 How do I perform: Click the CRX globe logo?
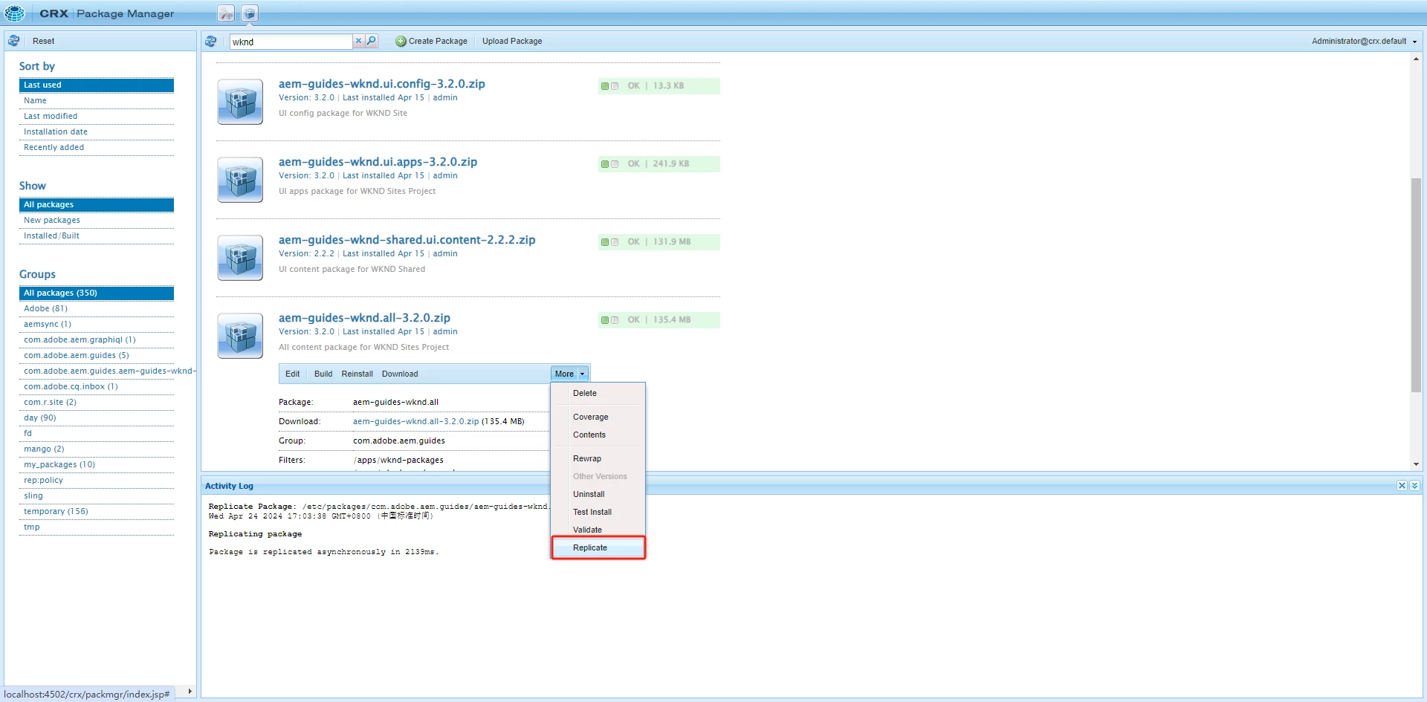click(x=14, y=13)
